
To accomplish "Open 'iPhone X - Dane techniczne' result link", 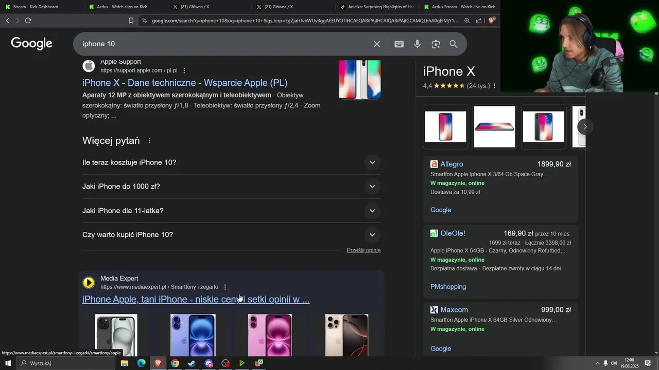I will coord(185,83).
